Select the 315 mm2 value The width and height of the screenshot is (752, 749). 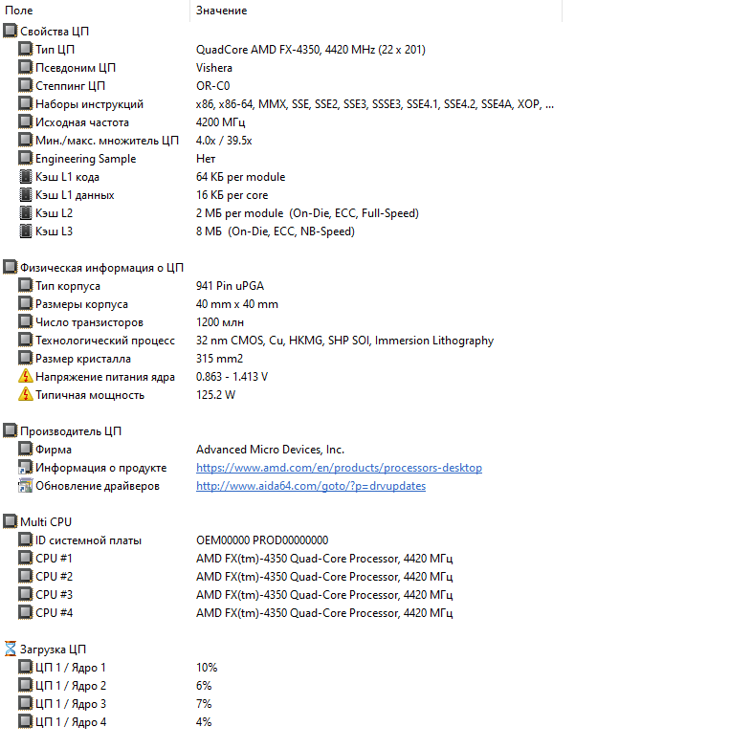(220, 359)
